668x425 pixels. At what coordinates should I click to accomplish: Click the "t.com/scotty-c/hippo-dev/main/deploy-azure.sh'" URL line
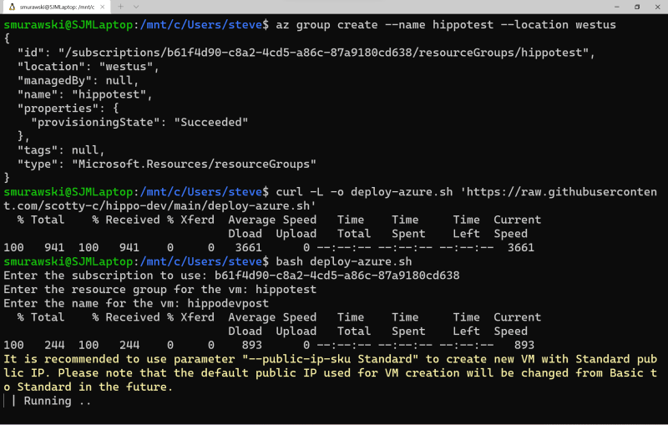click(159, 205)
